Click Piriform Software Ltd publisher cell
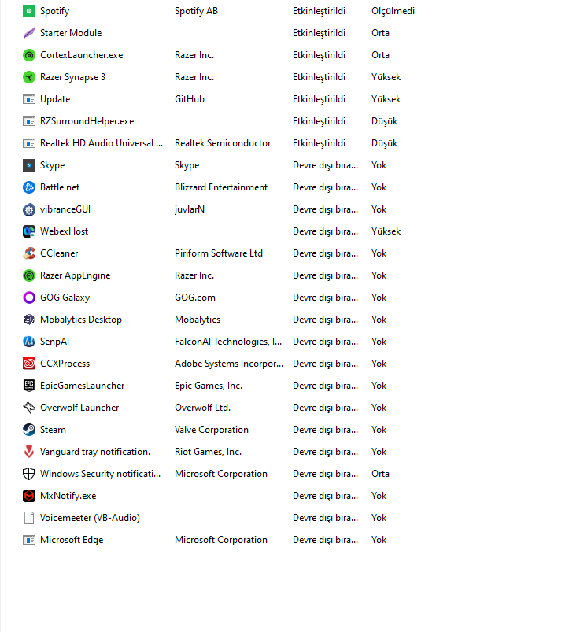569x632 pixels. point(219,253)
